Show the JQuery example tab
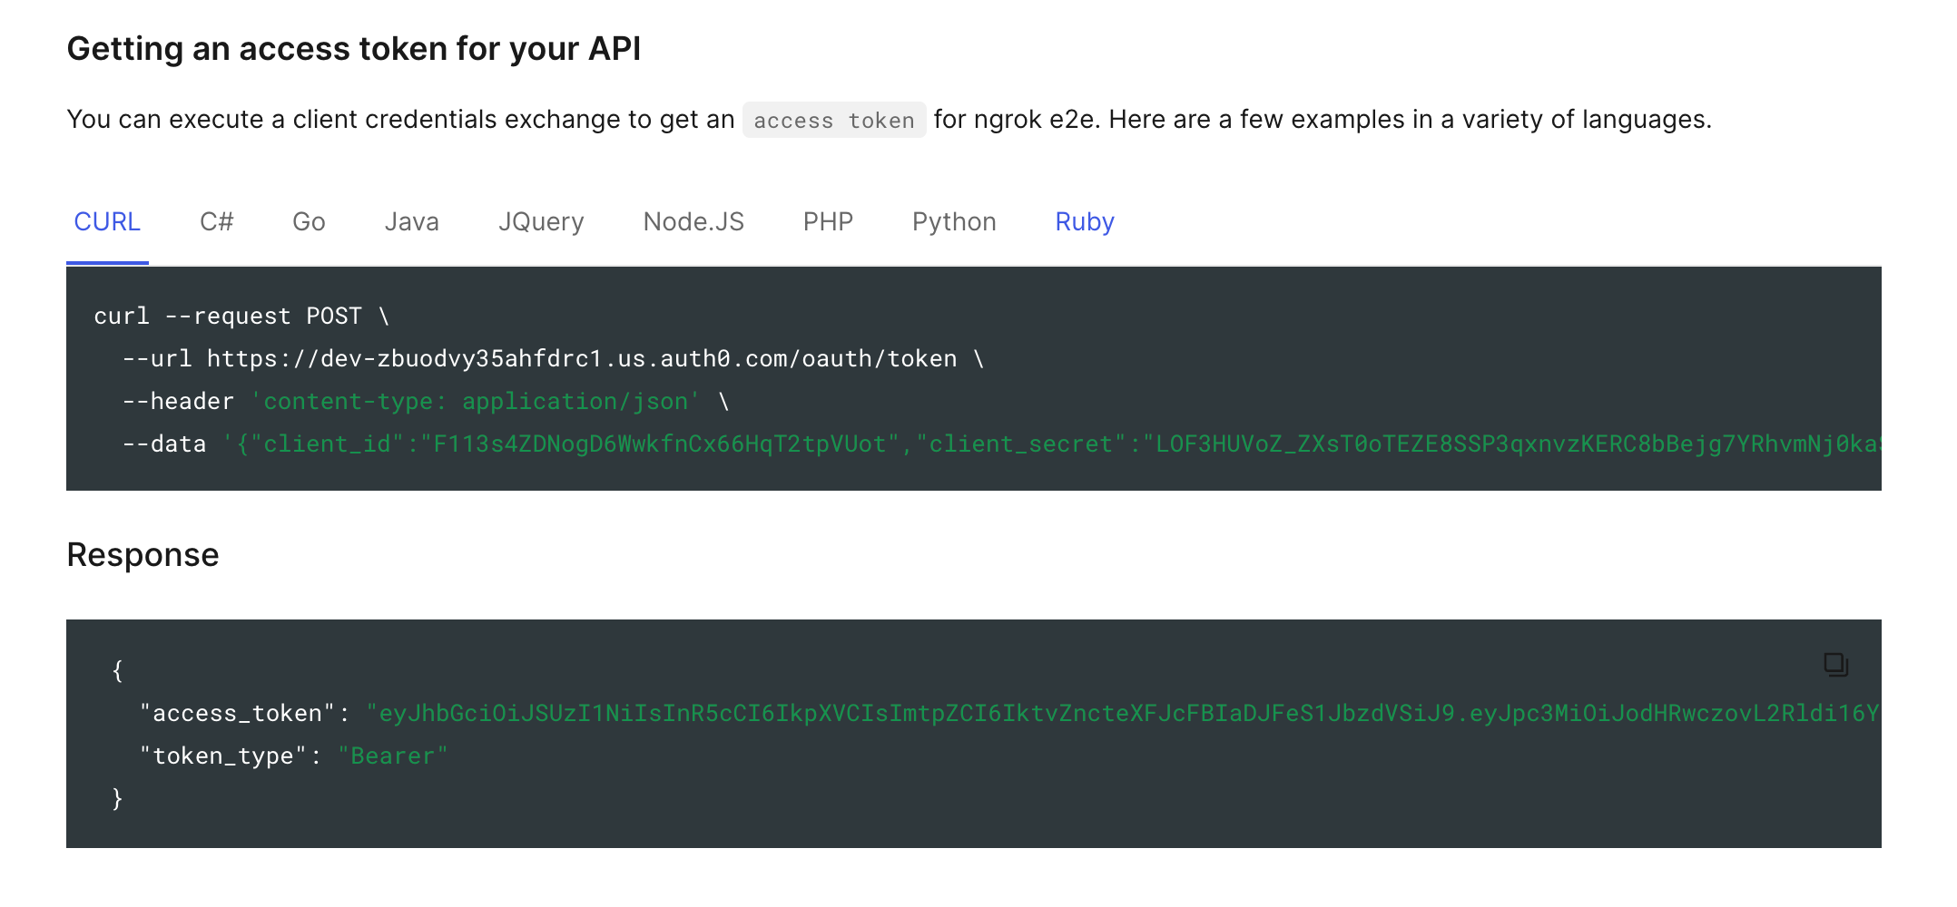Viewport: 1957px width, 907px height. click(x=541, y=222)
